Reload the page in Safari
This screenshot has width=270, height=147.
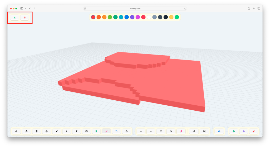tap(185, 8)
